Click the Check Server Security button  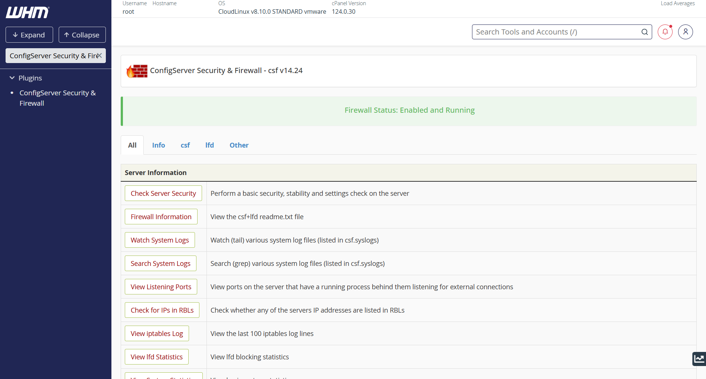[163, 194]
